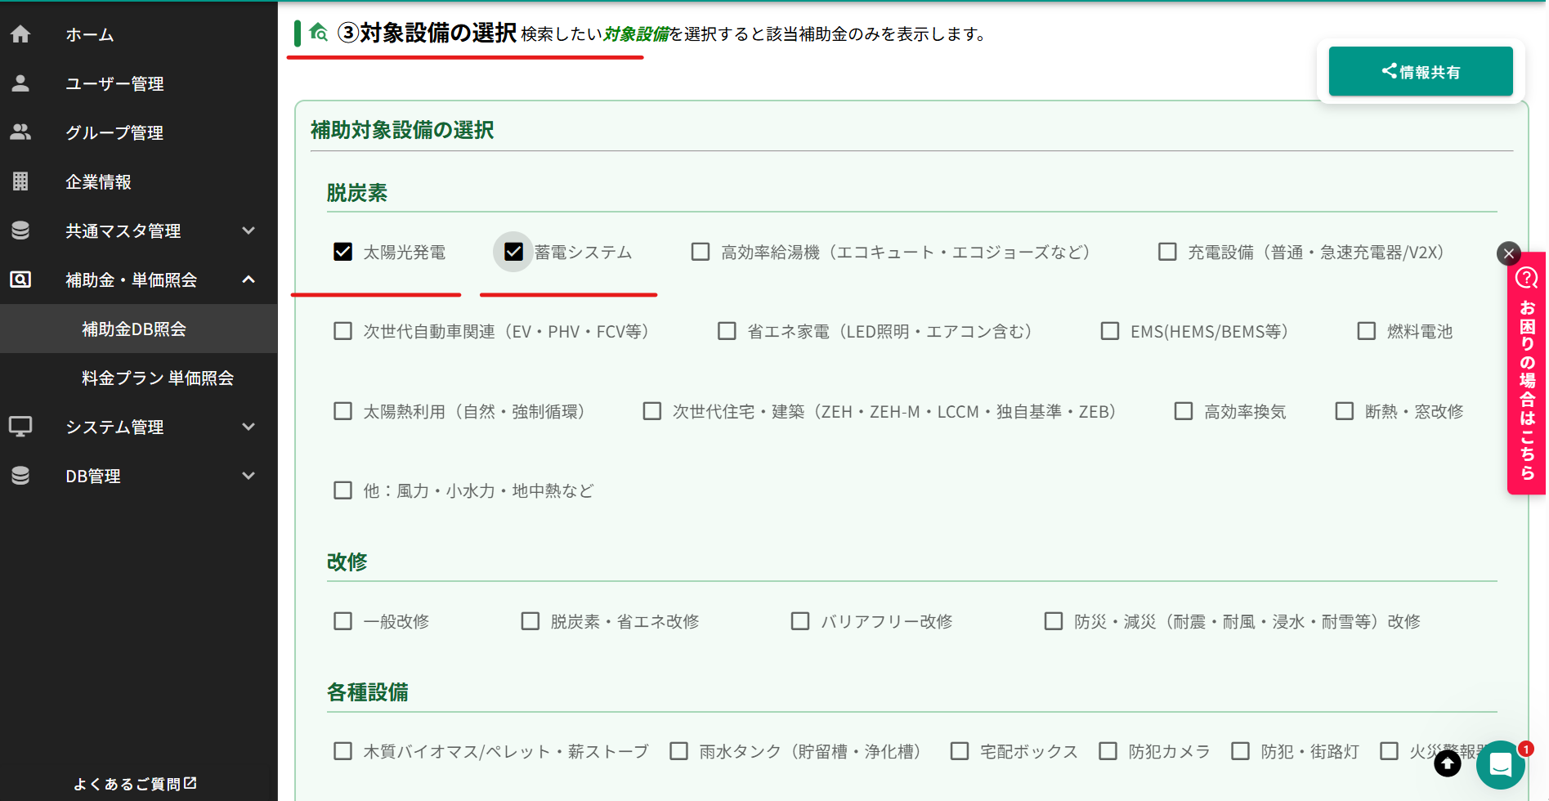Click the company info building icon
The width and height of the screenshot is (1549, 801).
[x=20, y=181]
